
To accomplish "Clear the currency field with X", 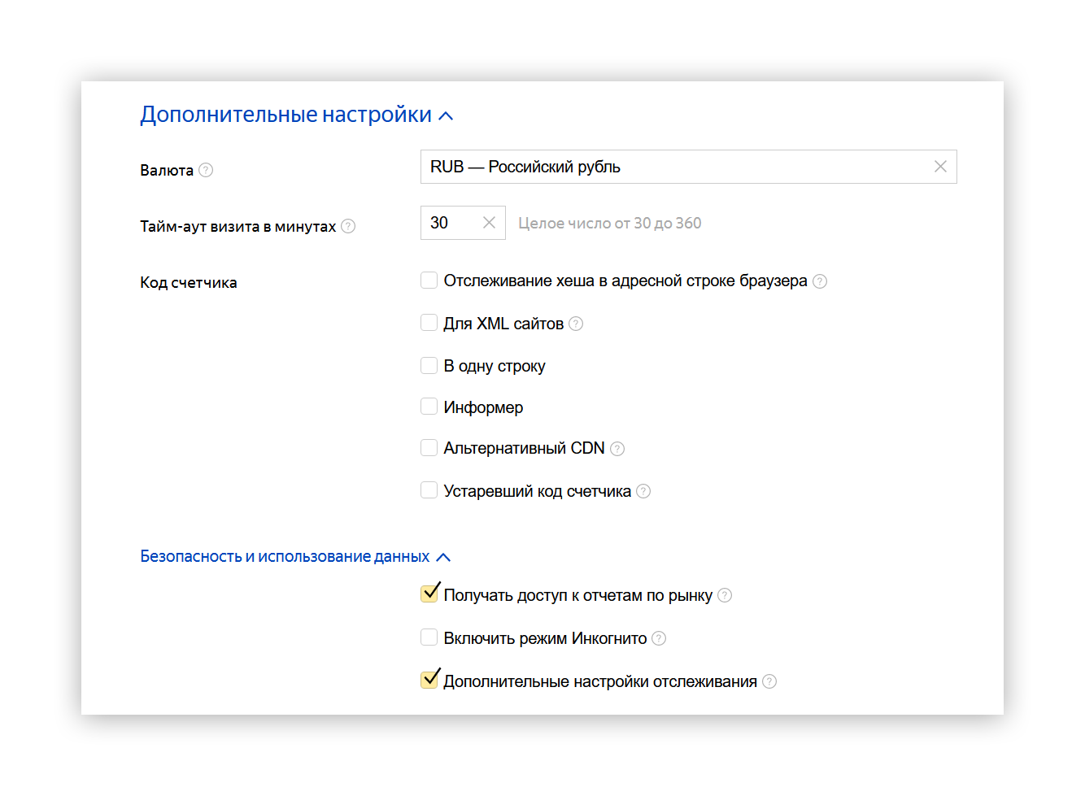I will 940,167.
